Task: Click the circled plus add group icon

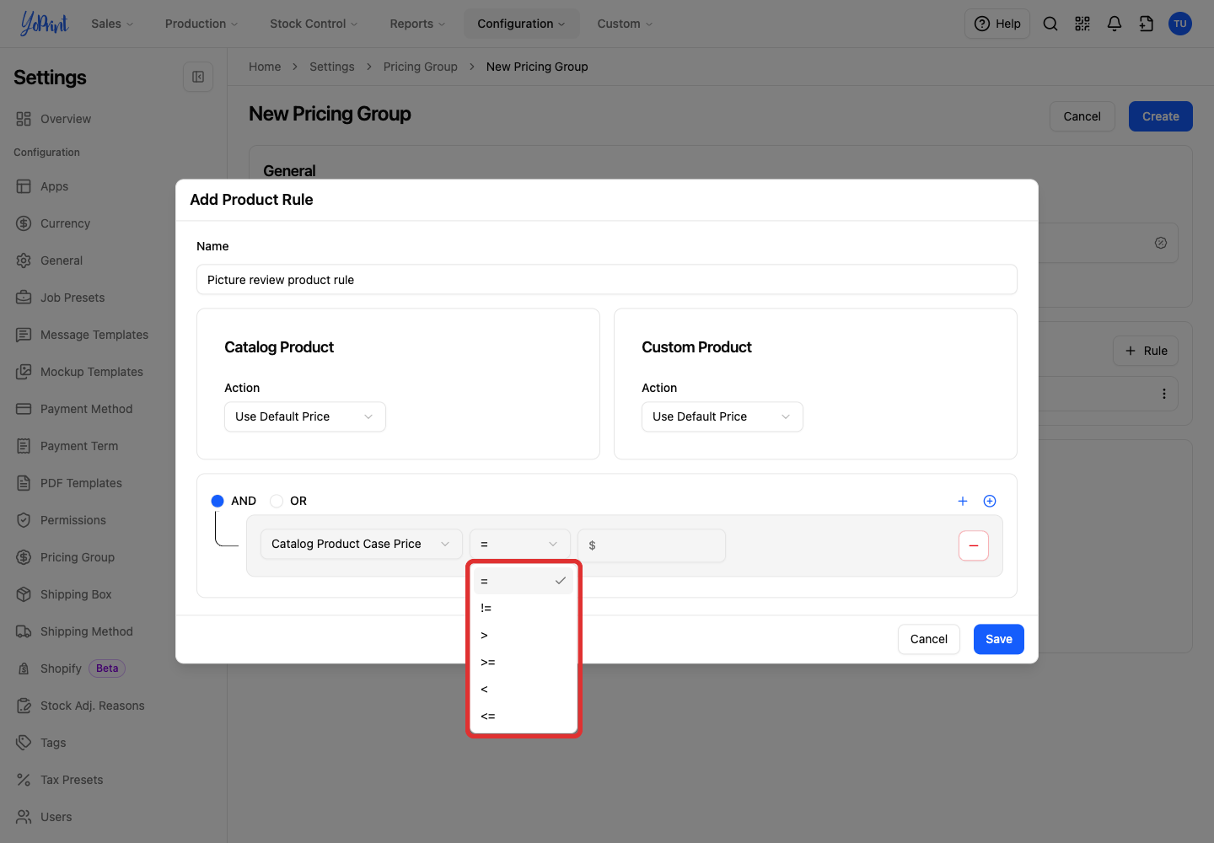Action: [x=990, y=501]
